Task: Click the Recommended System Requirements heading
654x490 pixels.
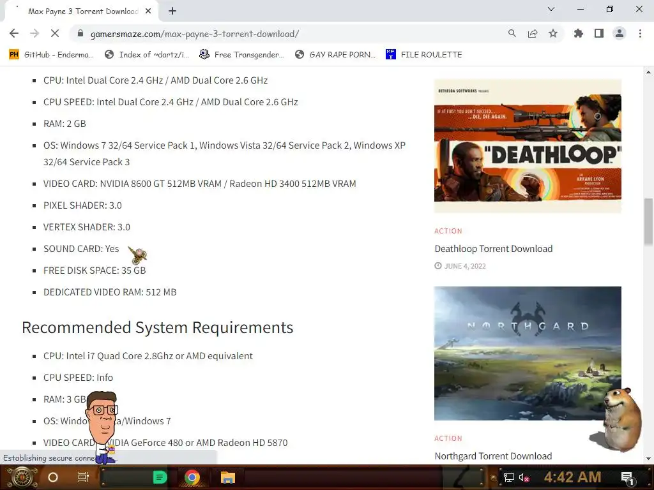Action: pyautogui.click(x=157, y=327)
